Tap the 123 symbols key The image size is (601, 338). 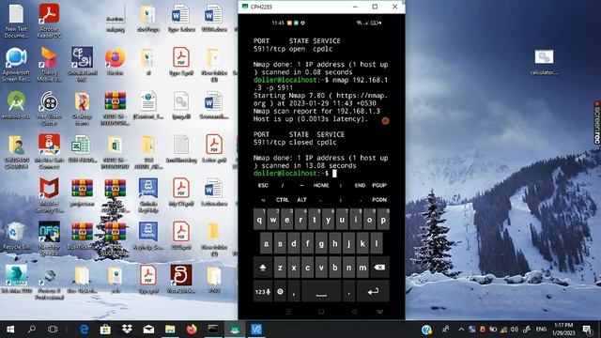click(263, 292)
